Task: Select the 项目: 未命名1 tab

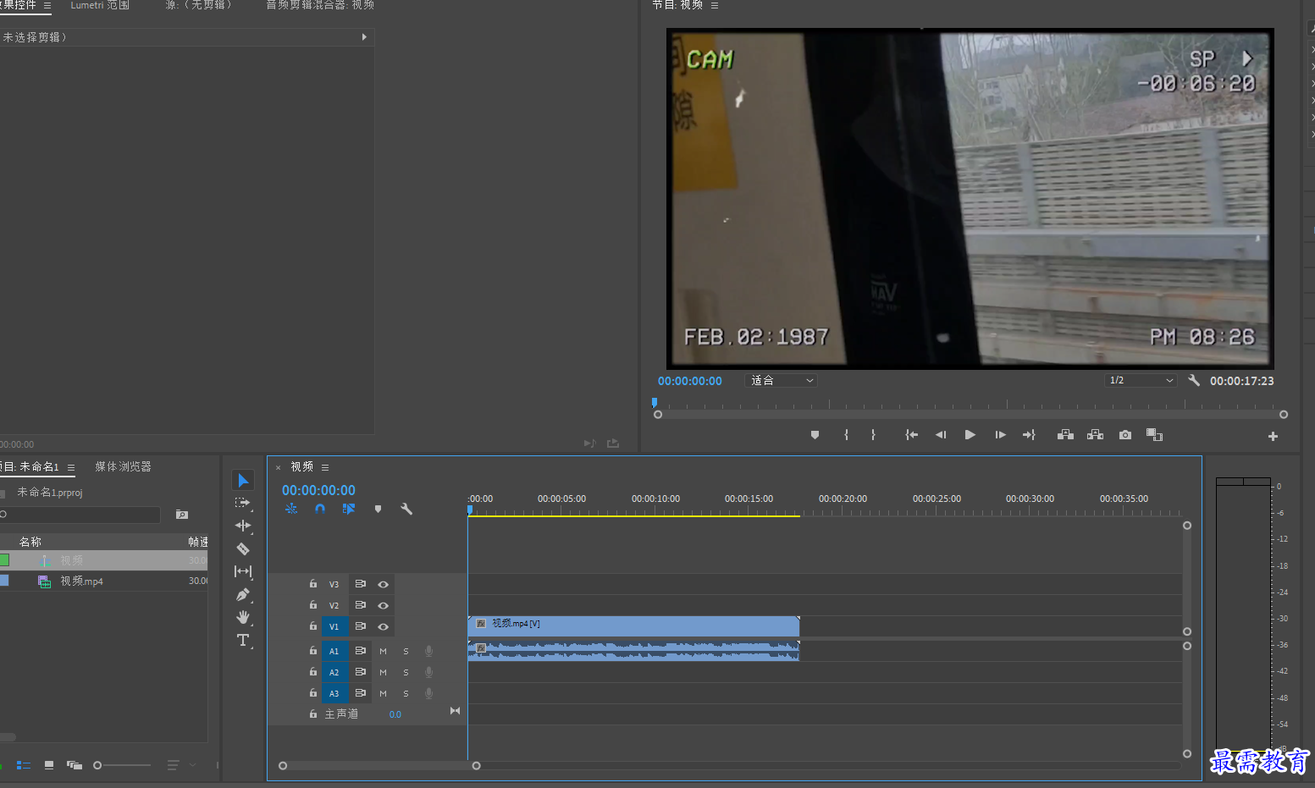Action: tap(30, 467)
